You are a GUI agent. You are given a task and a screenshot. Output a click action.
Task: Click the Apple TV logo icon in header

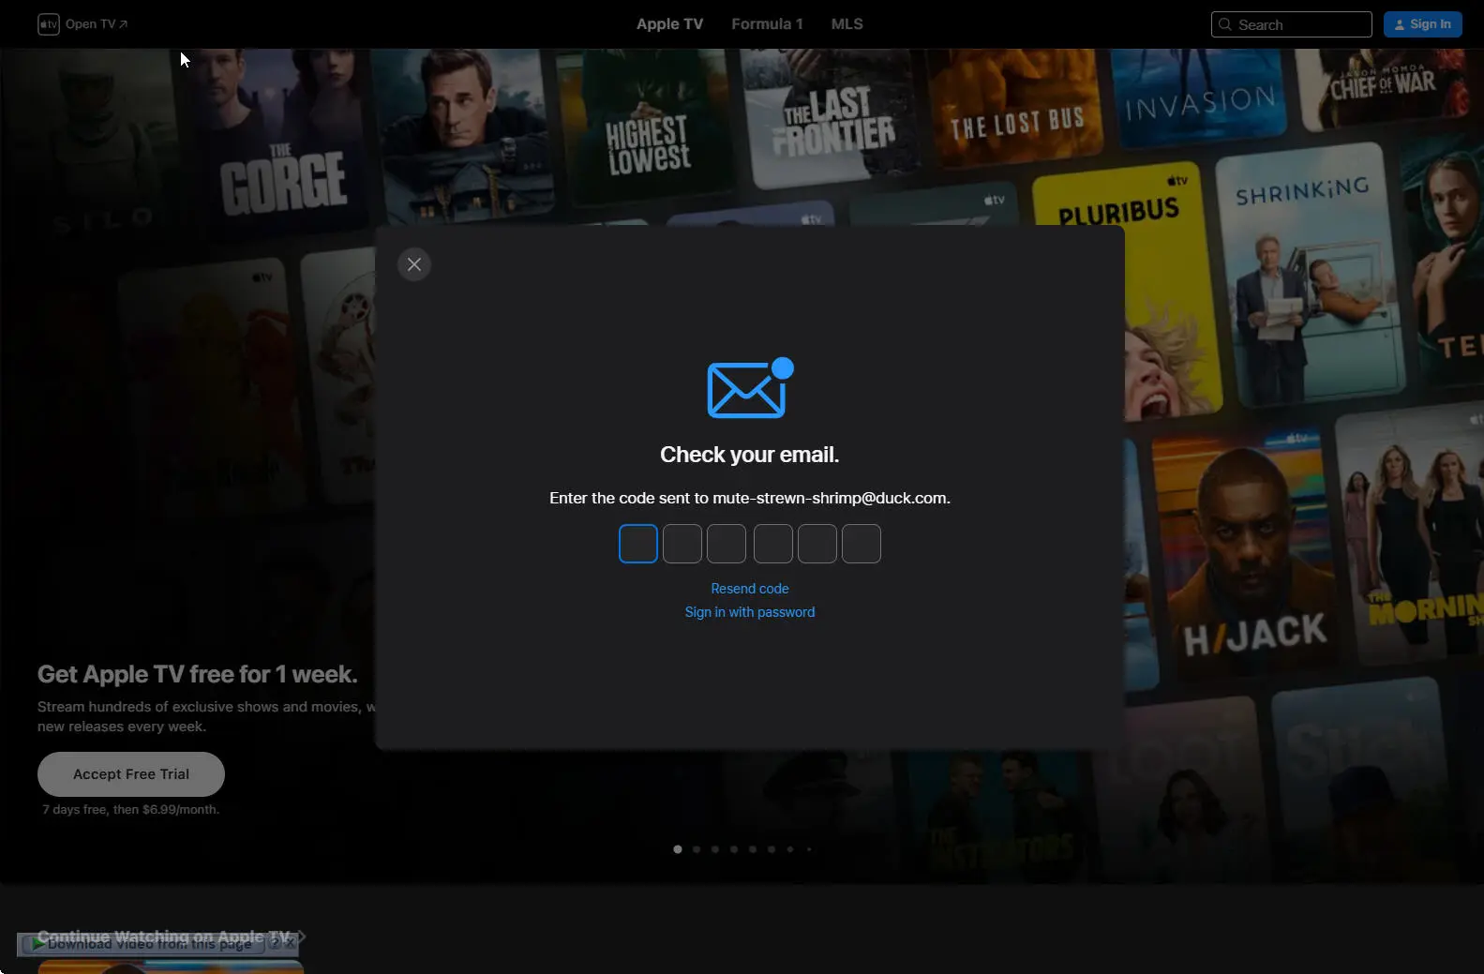click(49, 24)
